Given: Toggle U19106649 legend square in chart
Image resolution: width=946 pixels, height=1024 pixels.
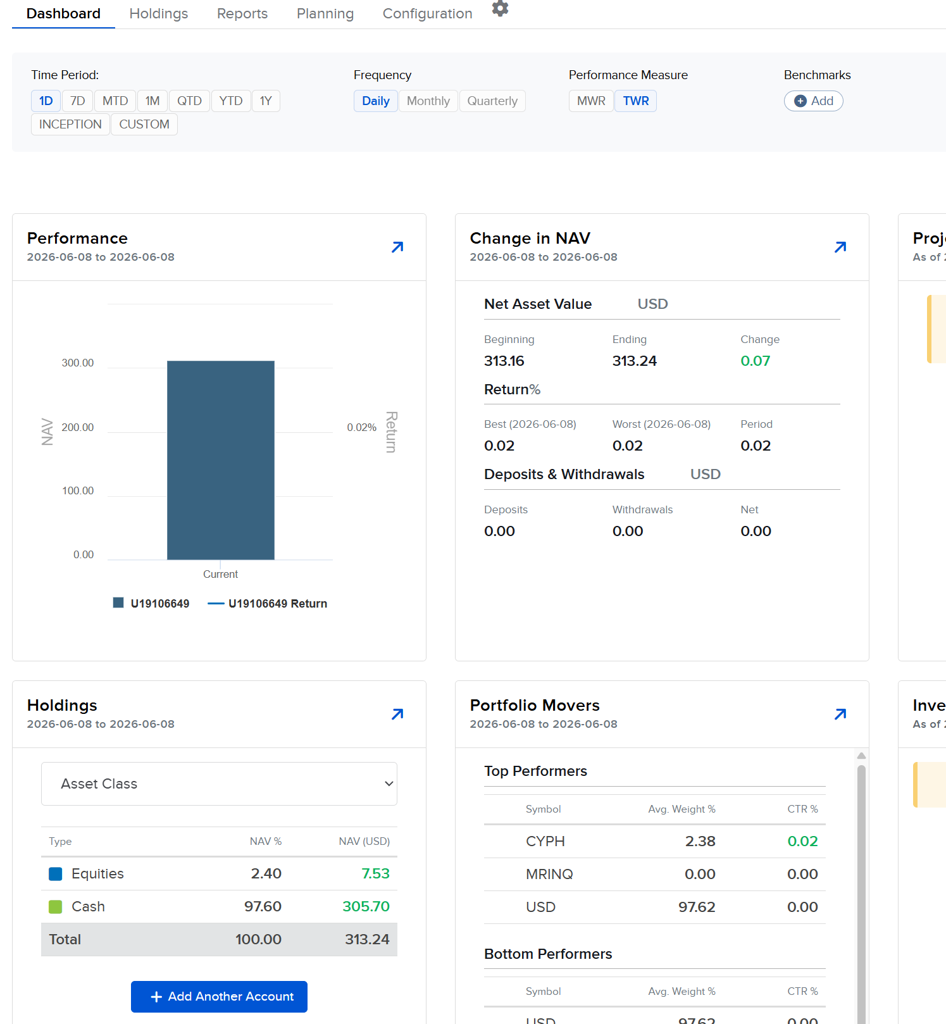Looking at the screenshot, I should click(x=118, y=603).
